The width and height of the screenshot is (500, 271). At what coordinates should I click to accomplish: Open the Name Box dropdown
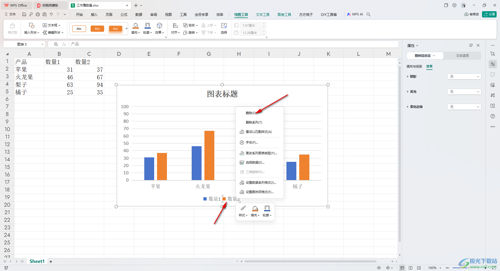pyautogui.click(x=42, y=44)
